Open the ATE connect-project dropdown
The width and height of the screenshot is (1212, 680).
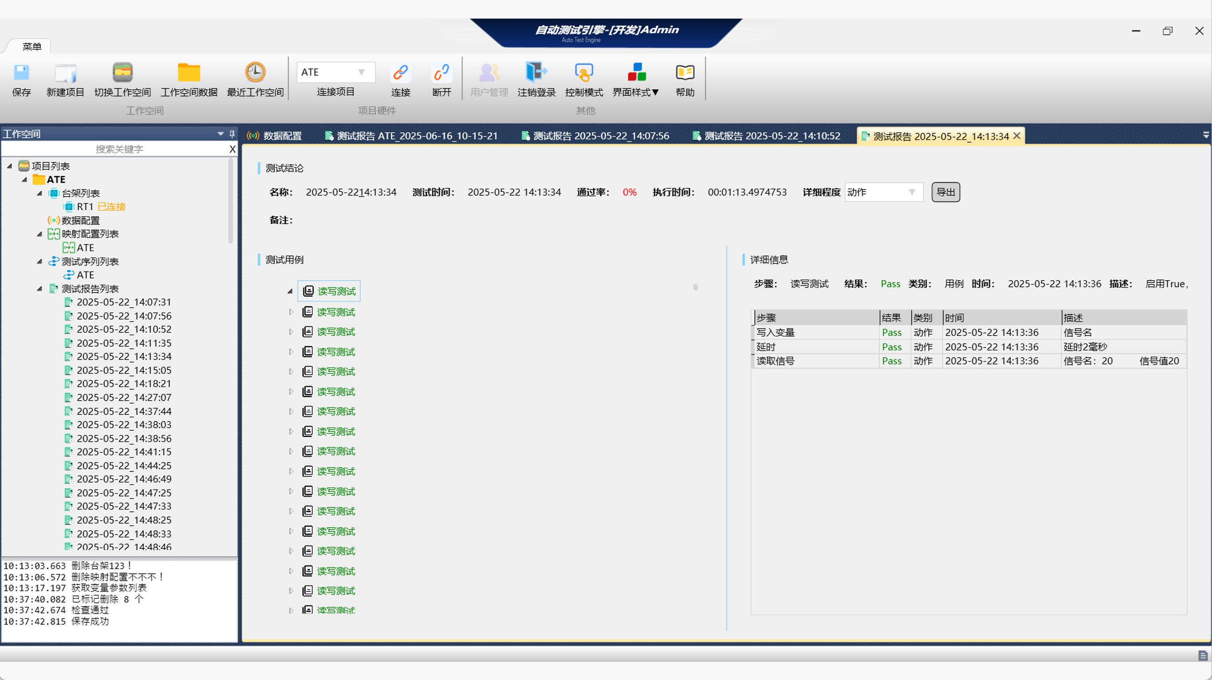click(361, 72)
